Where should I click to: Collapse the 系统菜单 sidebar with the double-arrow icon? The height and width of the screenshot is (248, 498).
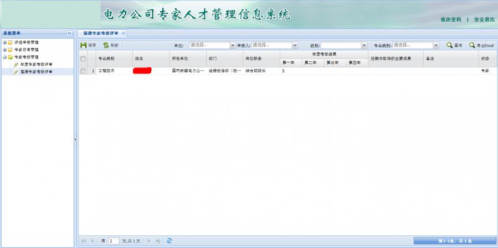click(69, 34)
